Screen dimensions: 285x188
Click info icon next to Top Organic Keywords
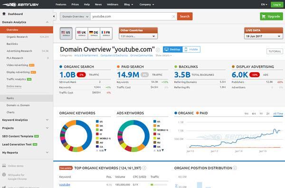click(144, 168)
